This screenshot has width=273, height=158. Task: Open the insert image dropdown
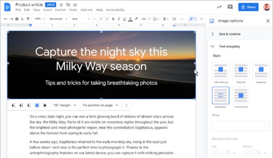coord(156,19)
